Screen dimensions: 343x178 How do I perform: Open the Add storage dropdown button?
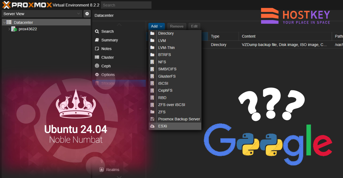click(x=157, y=26)
